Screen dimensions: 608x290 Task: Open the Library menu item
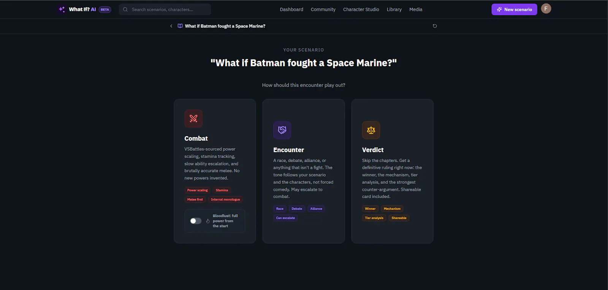pyautogui.click(x=394, y=9)
